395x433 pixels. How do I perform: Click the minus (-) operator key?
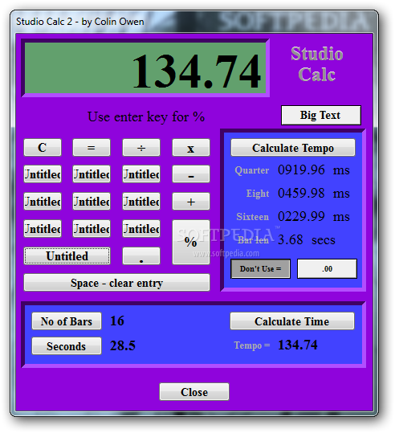pos(191,174)
